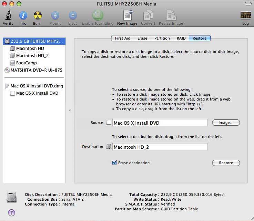This screenshot has height=221, width=254.
Task: Select Macintosh HD_2 volume in sidebar
Action: click(x=34, y=56)
